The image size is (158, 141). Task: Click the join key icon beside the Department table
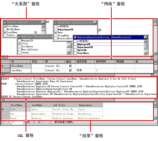click(99, 30)
